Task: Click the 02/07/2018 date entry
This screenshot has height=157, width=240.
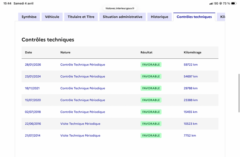Action: pos(33,112)
